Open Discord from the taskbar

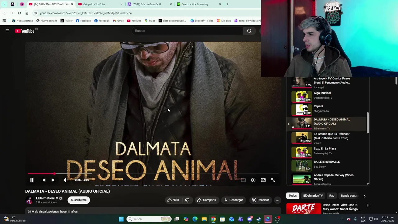(x=250, y=219)
